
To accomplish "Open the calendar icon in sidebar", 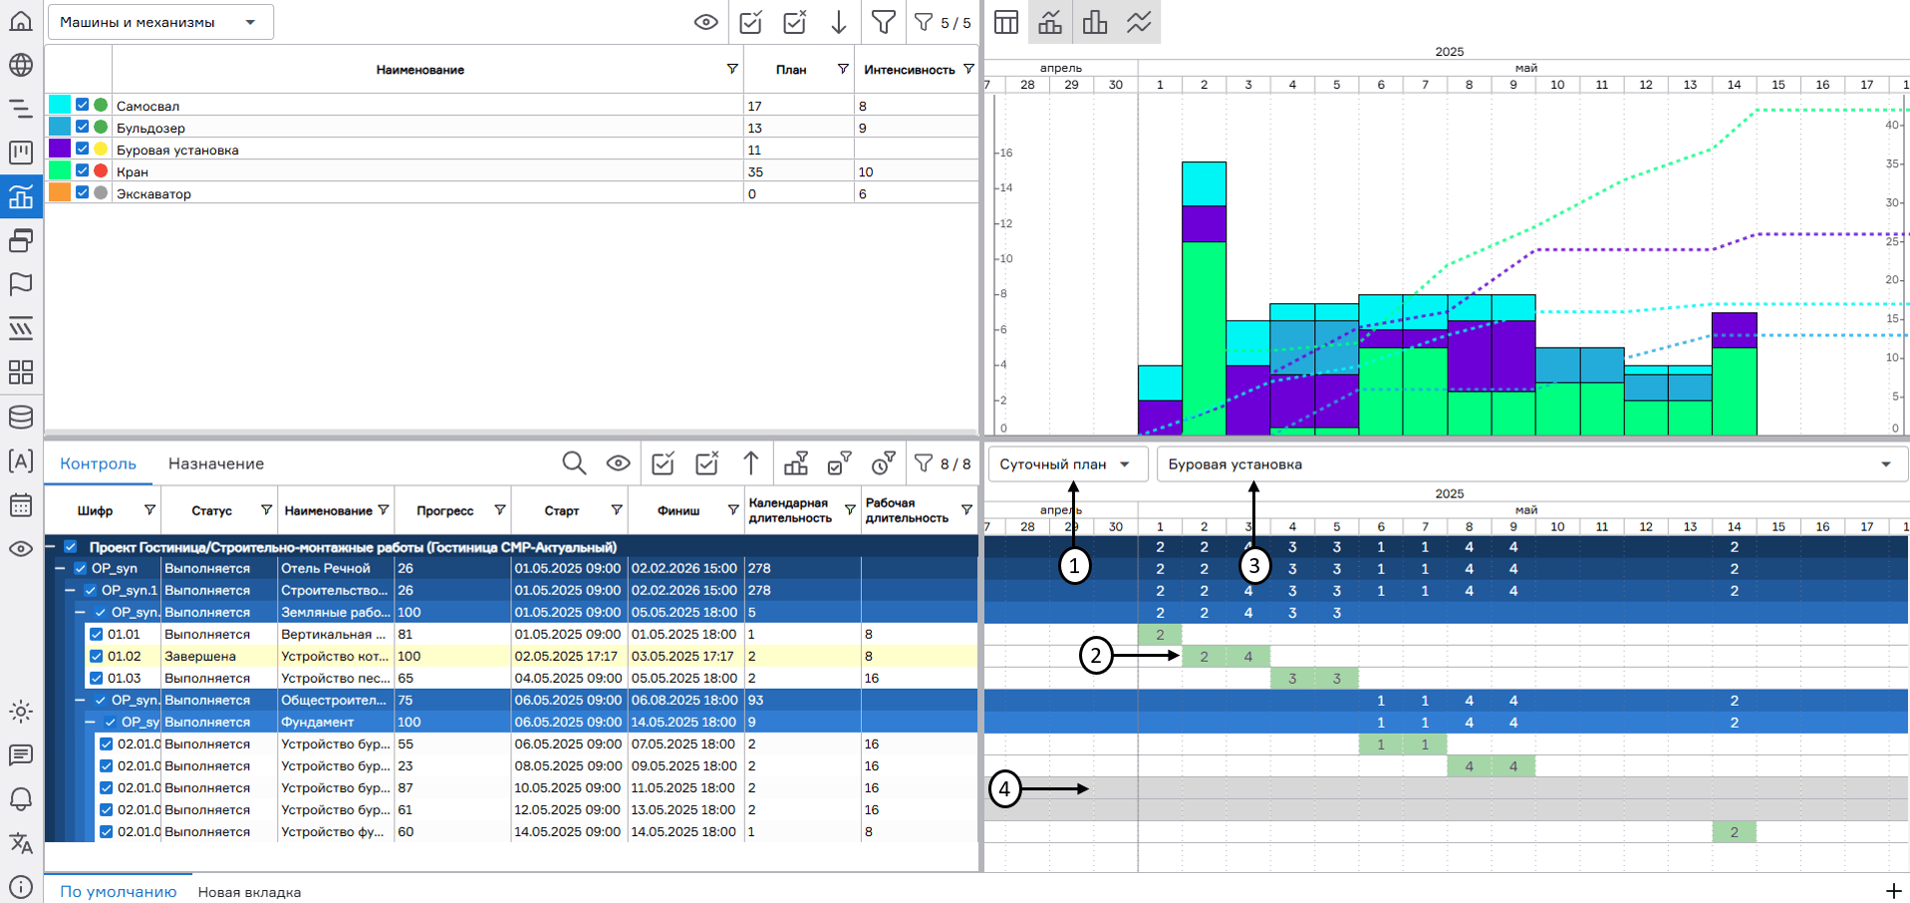I will (x=21, y=504).
